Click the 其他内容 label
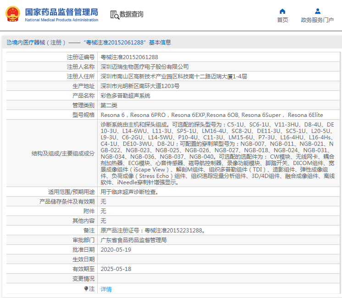Image resolution: width=342 pixels, height=298 pixels. pos(83,221)
